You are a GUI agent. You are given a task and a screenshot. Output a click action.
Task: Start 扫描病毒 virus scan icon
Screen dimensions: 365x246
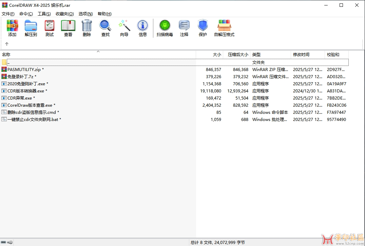165,25
